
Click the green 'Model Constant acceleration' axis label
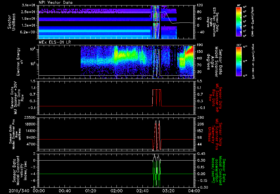tap(219, 170)
